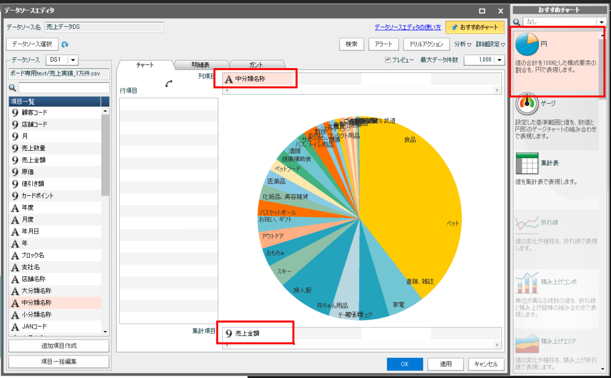
Task: Select the 円 pie chart icon
Action: 527,44
